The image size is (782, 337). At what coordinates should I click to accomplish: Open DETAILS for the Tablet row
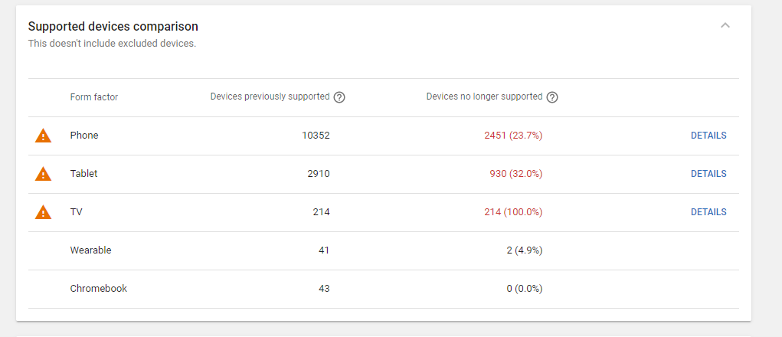[708, 174]
